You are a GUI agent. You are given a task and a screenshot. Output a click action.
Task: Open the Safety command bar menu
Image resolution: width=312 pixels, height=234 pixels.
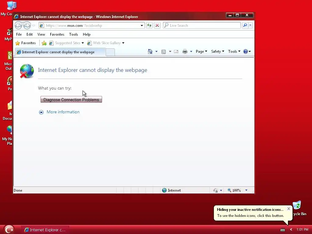pyautogui.click(x=218, y=51)
